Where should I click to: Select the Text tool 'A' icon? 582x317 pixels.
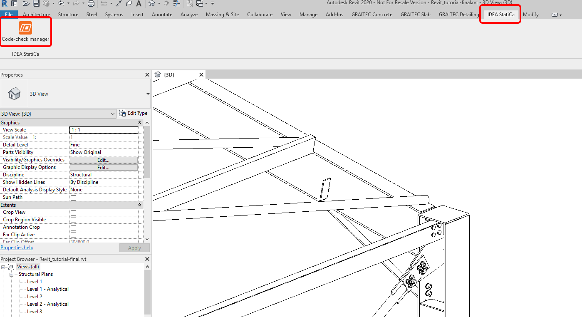[x=139, y=4]
